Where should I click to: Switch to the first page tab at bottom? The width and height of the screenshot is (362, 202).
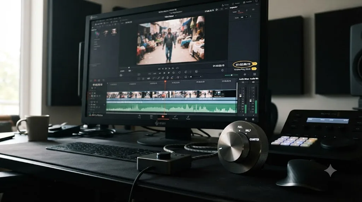(139, 117)
